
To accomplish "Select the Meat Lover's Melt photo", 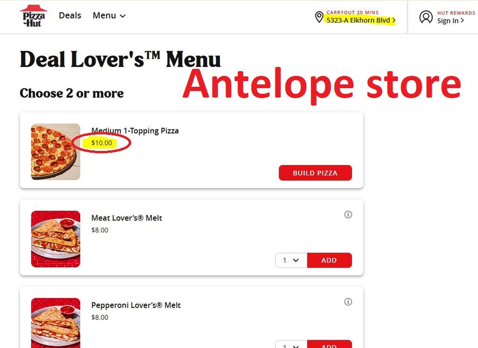I will point(56,239).
